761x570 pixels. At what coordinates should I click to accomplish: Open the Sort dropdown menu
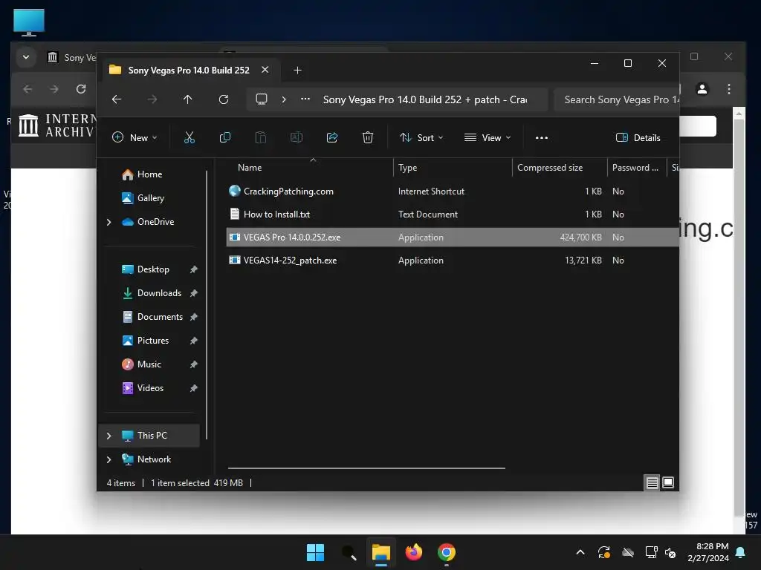tap(421, 137)
